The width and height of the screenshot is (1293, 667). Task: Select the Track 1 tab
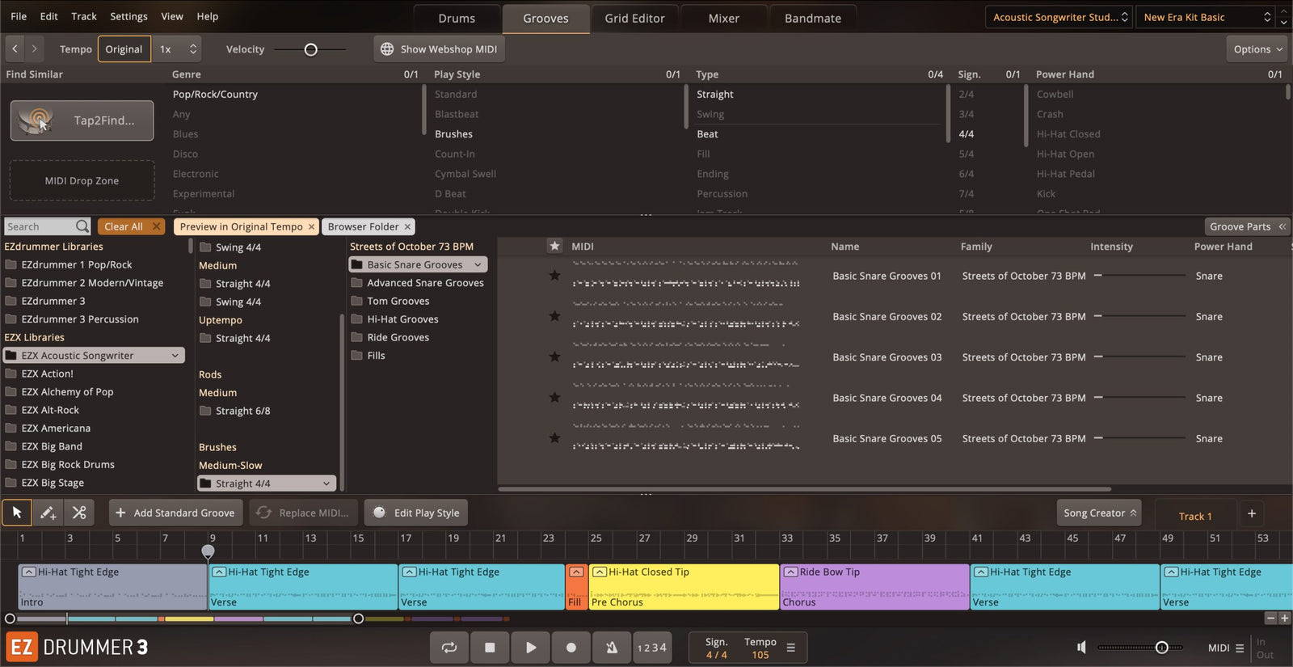tap(1195, 516)
